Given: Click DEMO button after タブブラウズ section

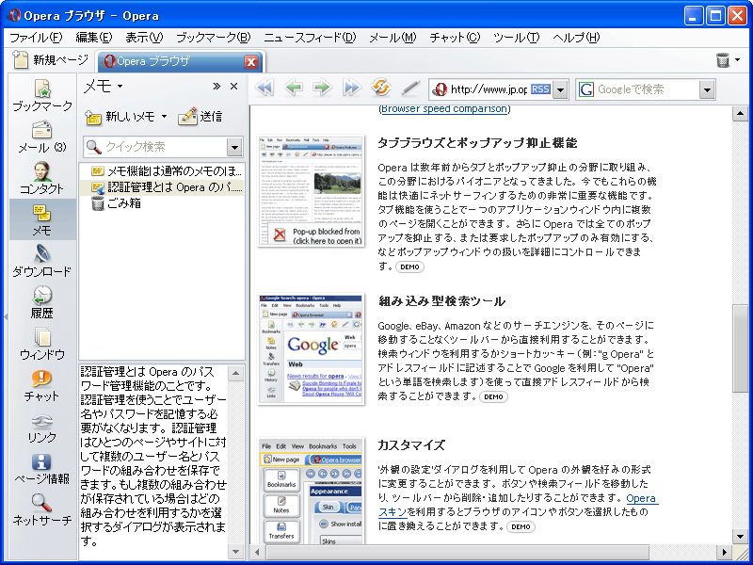Looking at the screenshot, I should [x=409, y=266].
